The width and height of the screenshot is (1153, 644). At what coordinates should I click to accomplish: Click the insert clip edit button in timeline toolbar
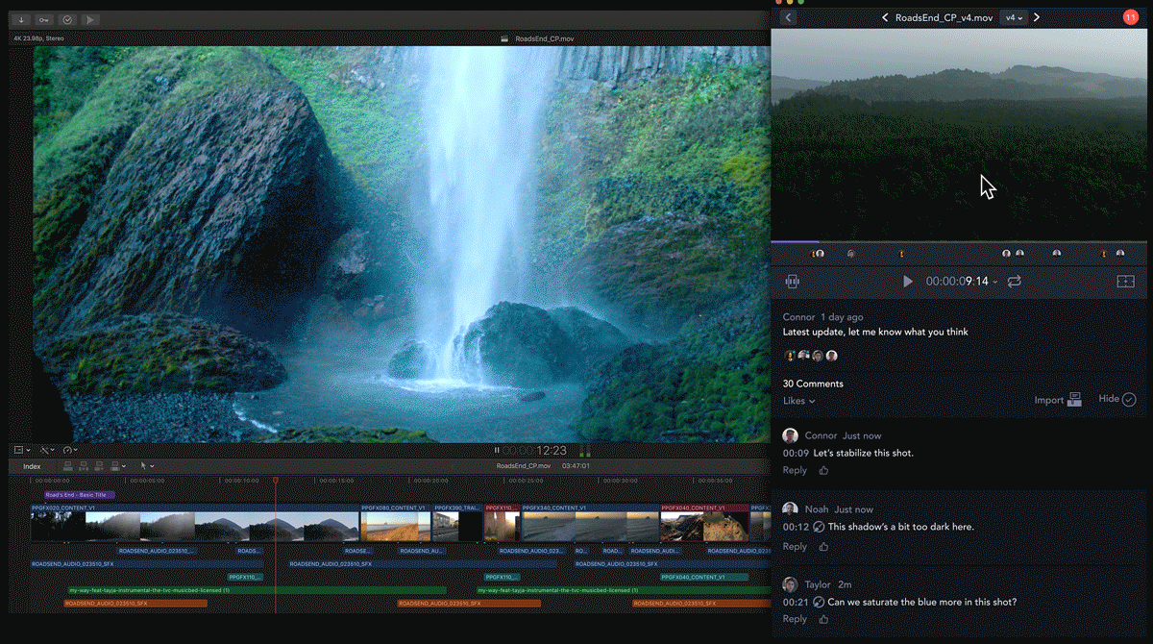tap(84, 466)
